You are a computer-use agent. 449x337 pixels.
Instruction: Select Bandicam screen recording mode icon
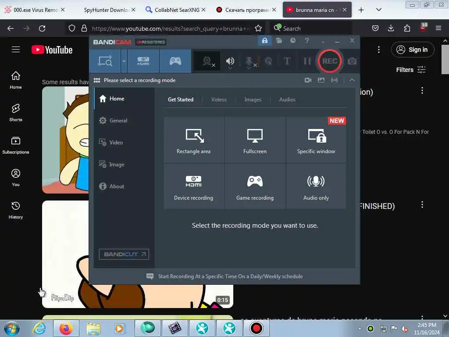pyautogui.click(x=105, y=61)
